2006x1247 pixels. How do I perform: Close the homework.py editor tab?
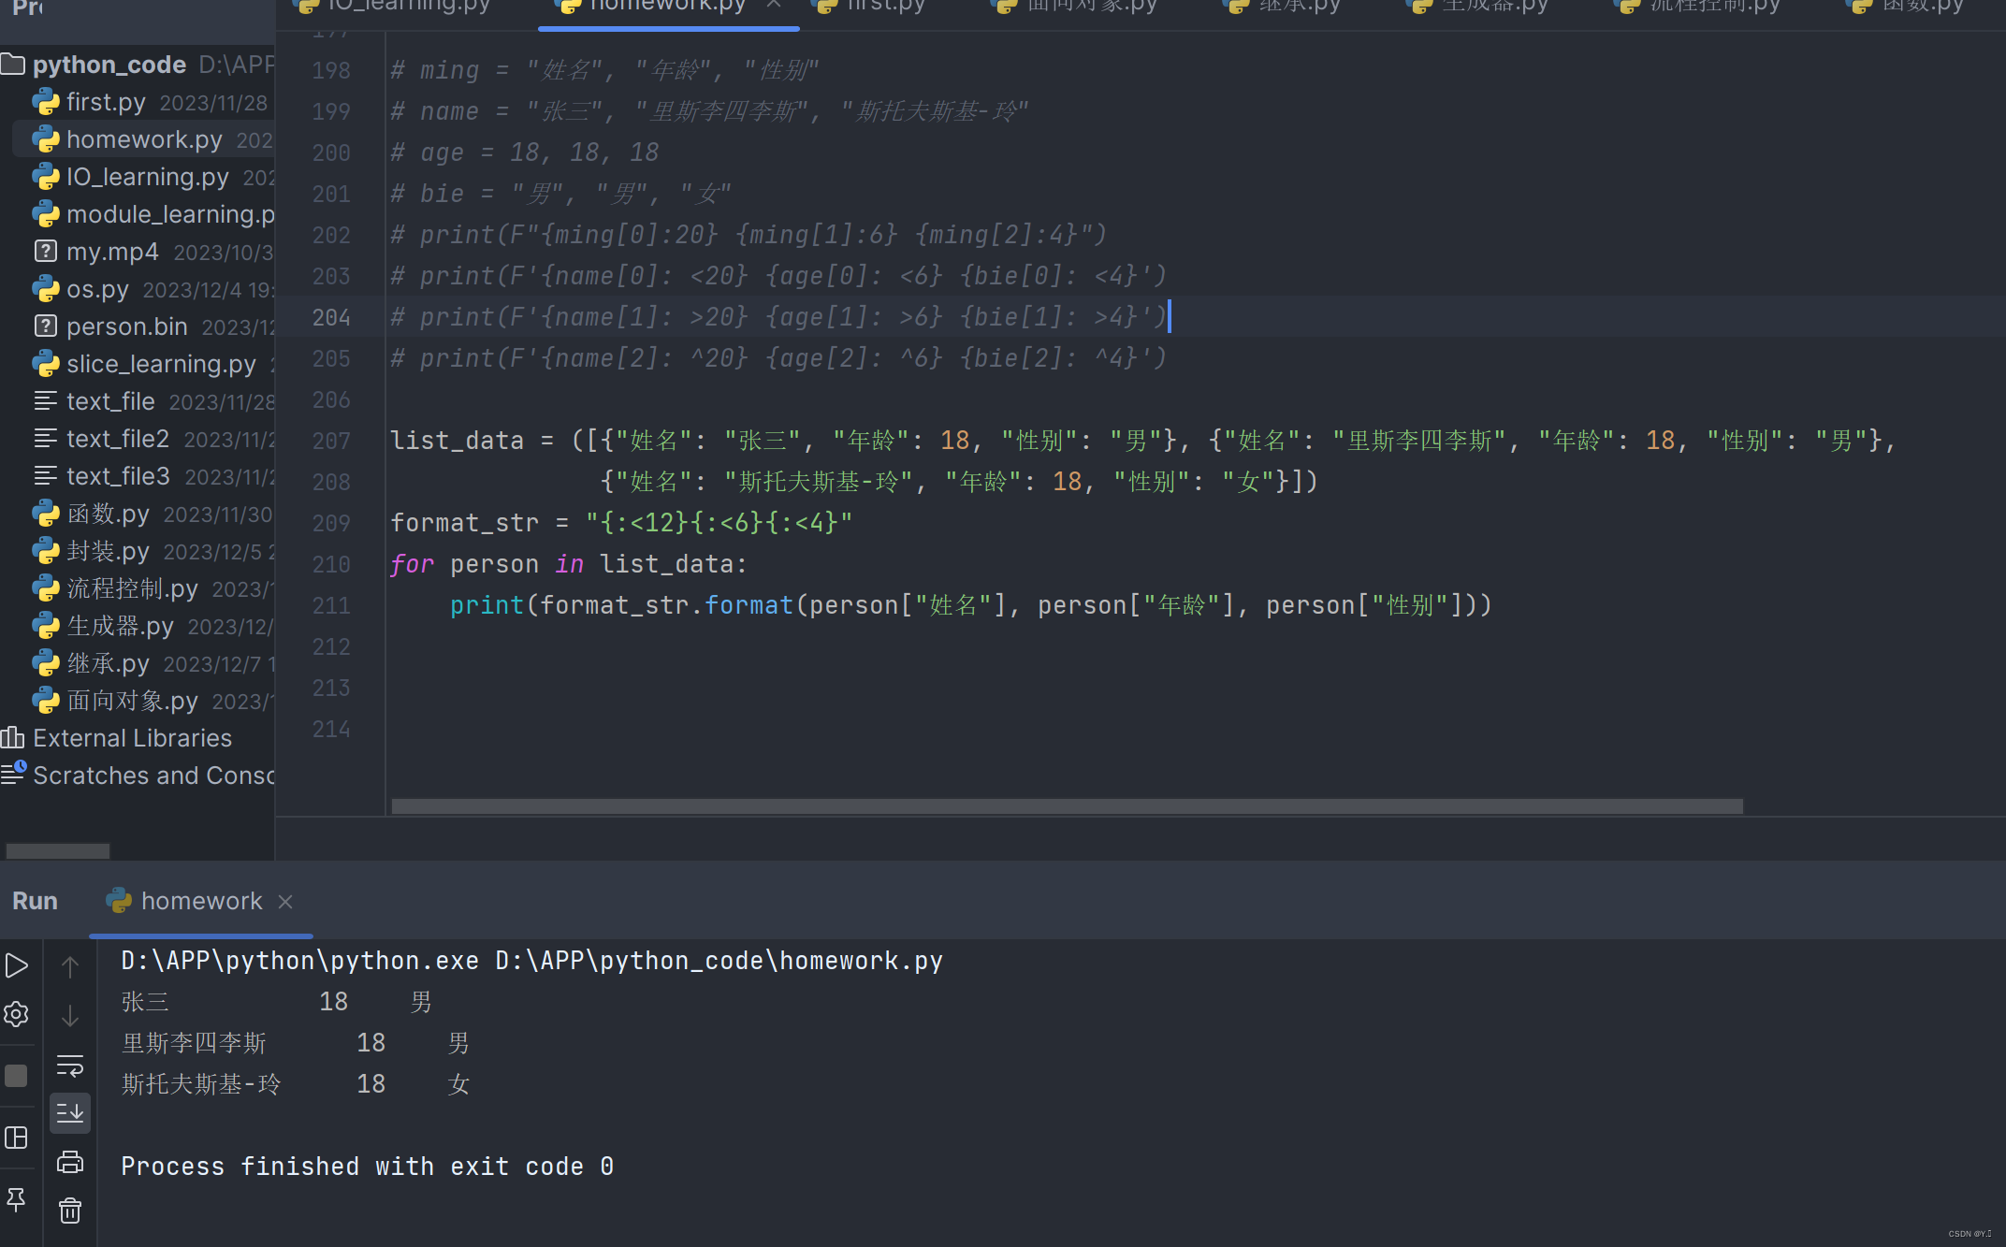coord(774,6)
